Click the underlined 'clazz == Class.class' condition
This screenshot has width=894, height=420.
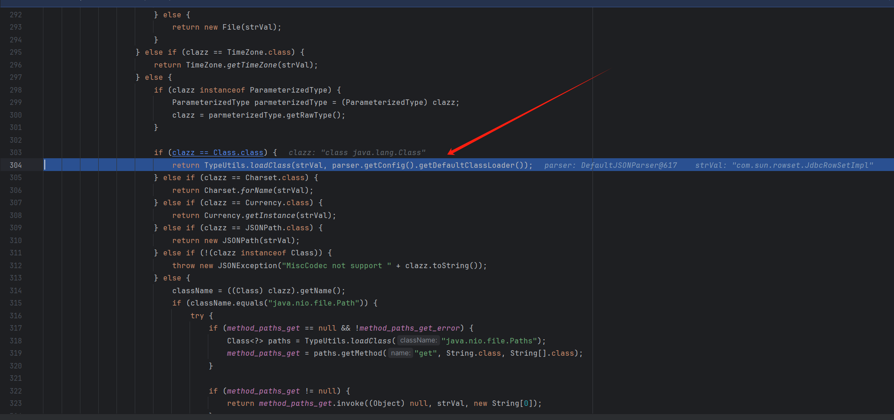218,152
